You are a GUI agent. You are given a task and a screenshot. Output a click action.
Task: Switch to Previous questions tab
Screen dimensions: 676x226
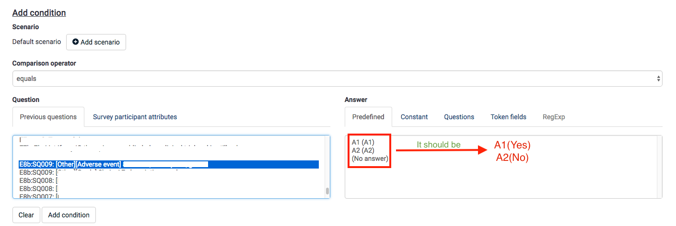pos(48,117)
